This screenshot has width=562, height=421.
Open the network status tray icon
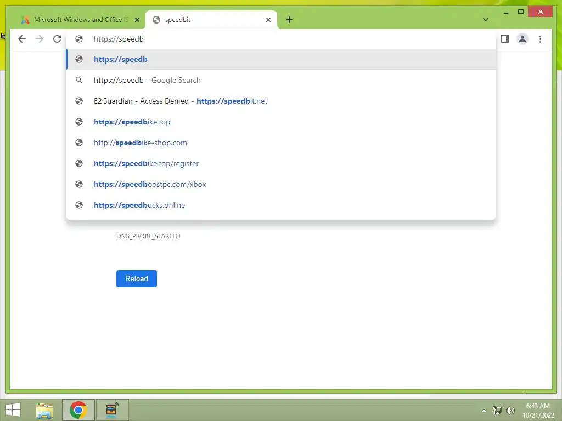pos(497,410)
